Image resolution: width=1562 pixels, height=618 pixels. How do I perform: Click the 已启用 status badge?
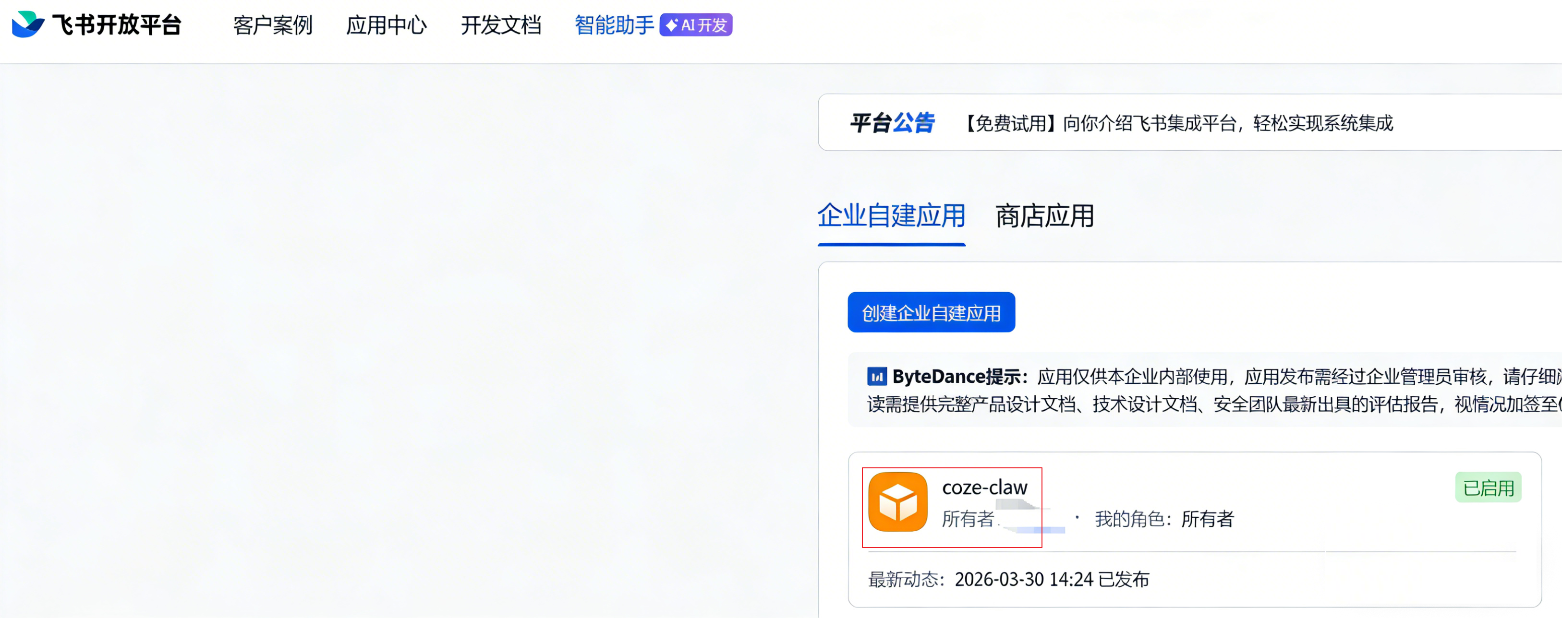pyautogui.click(x=1488, y=487)
